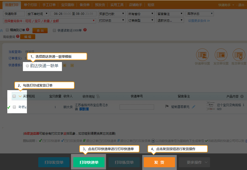The image size is (247, 170).
Task: Tick the select-all checkbox in table header
Action: point(14,96)
